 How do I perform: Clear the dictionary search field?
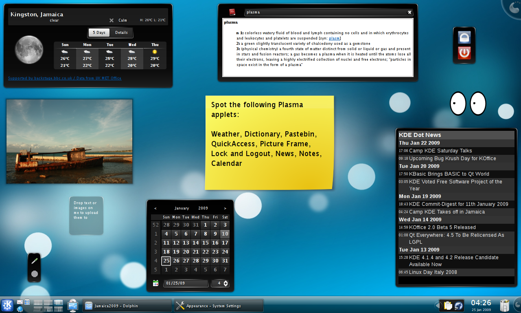click(x=409, y=12)
